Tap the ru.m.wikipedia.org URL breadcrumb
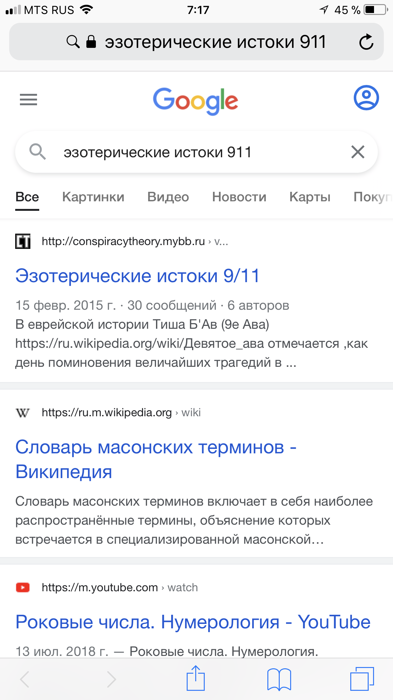 tap(121, 413)
